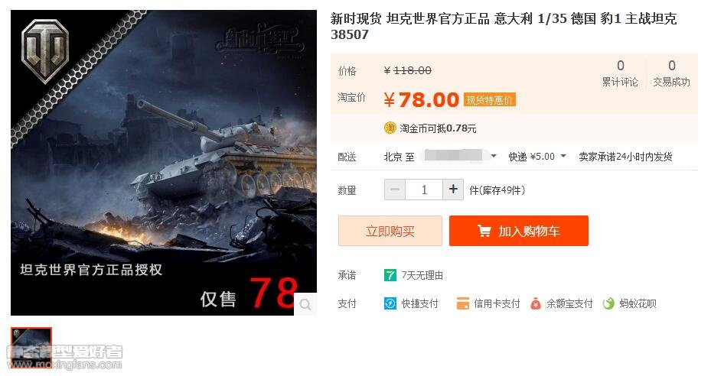Increase quantity with the plus button
Screen dimensions: 711x376
click(x=453, y=190)
